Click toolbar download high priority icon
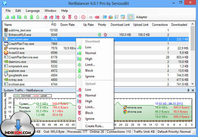 pyautogui.click(x=19, y=17)
